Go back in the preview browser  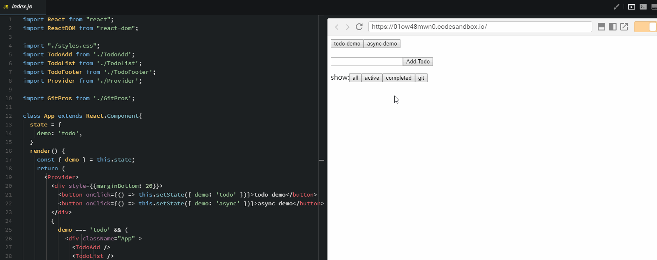pos(337,27)
